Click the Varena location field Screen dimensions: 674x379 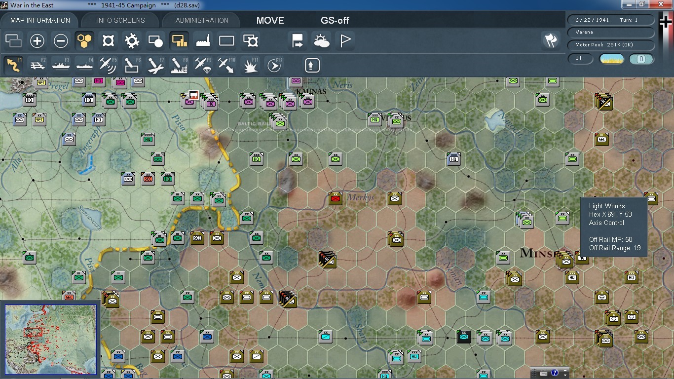(611, 32)
